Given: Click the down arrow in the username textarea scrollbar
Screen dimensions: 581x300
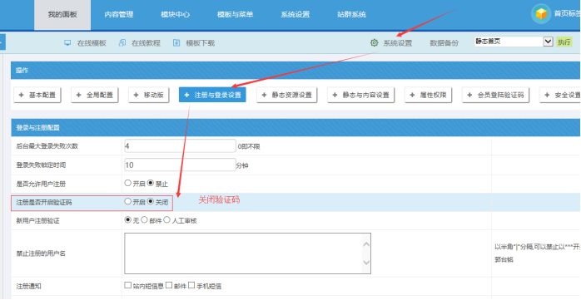Looking at the screenshot, I should click(366, 262).
